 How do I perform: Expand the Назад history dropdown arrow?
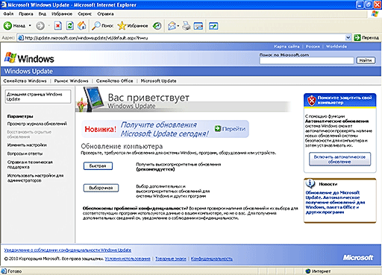click(x=30, y=25)
